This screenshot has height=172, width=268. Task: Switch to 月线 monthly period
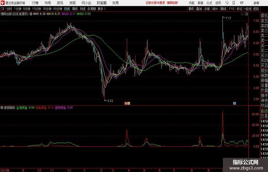(83, 9)
